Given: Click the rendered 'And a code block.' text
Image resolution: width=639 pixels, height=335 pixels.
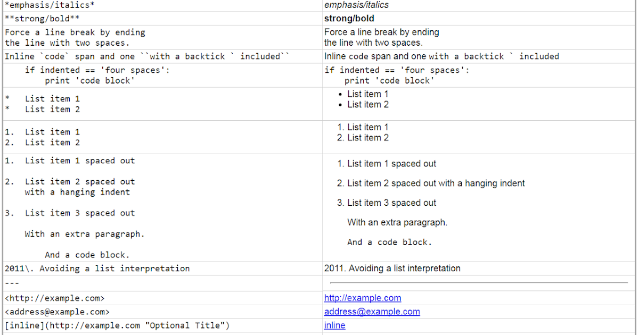Looking at the screenshot, I should [389, 242].
